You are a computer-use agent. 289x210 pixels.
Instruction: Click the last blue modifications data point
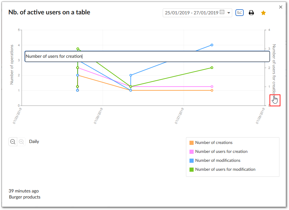212,45
